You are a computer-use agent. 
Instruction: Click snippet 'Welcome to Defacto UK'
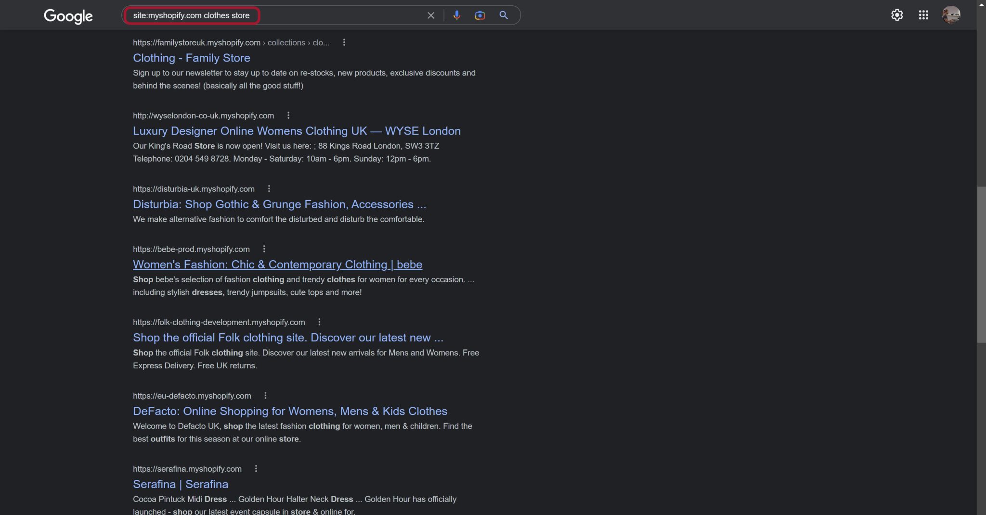302,432
